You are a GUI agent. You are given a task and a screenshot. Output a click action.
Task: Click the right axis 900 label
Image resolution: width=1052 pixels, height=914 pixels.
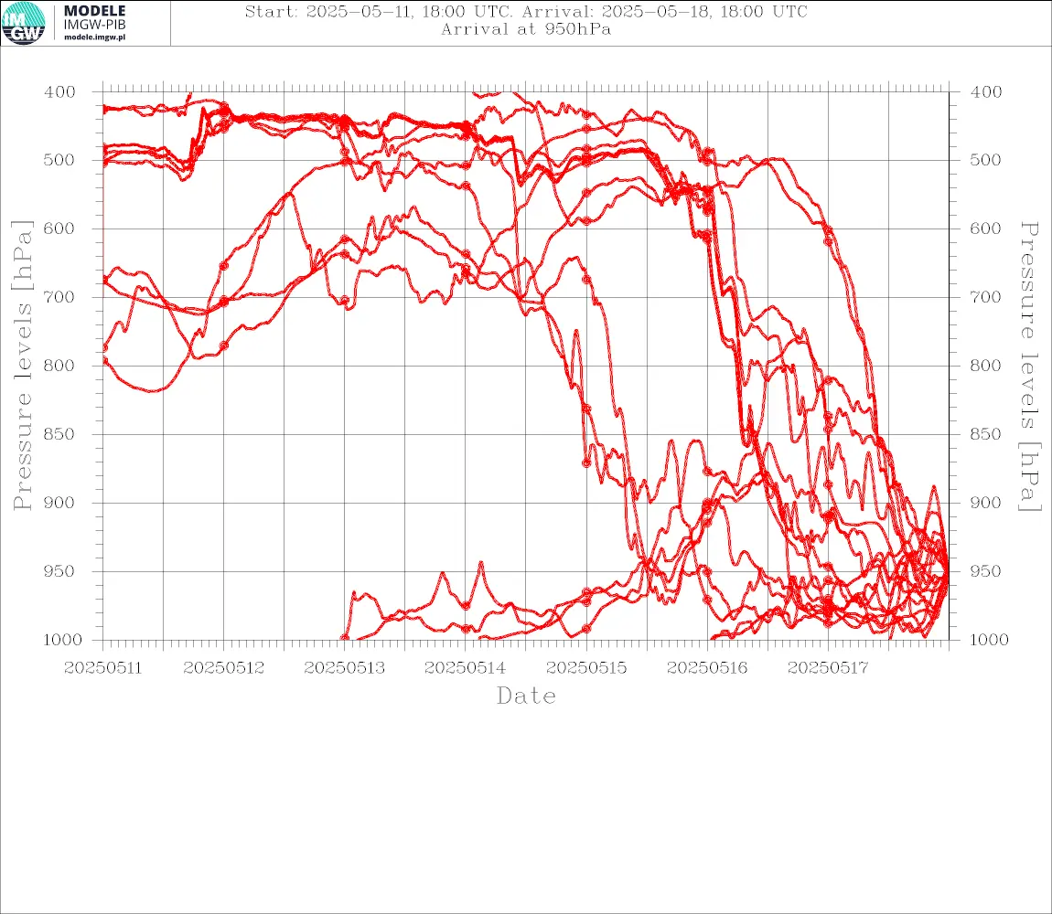coord(985,503)
